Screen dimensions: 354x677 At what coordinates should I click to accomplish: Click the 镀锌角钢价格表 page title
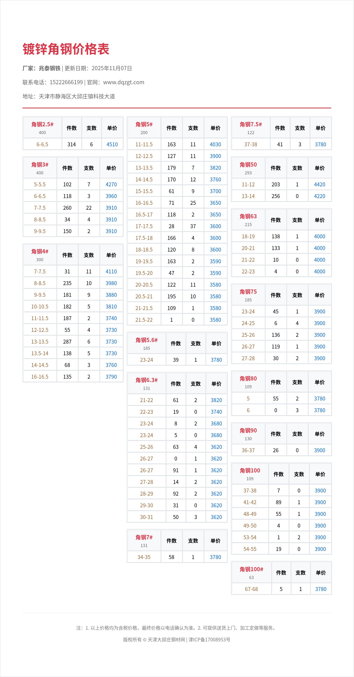66,49
